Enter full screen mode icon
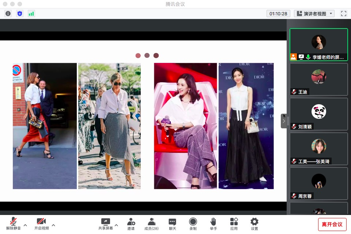Screen dimensions: 351x234 343,14
